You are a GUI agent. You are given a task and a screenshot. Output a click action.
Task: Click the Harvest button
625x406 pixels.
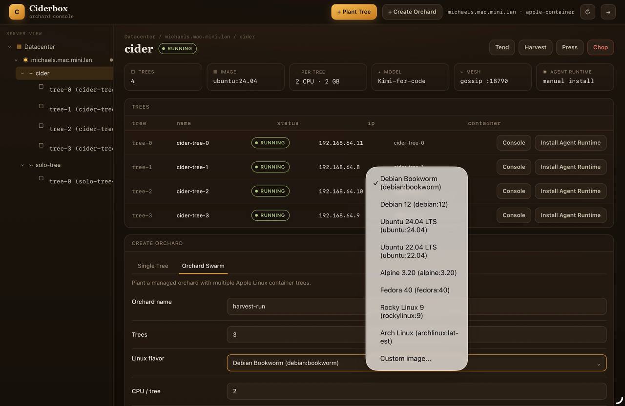[x=535, y=47]
